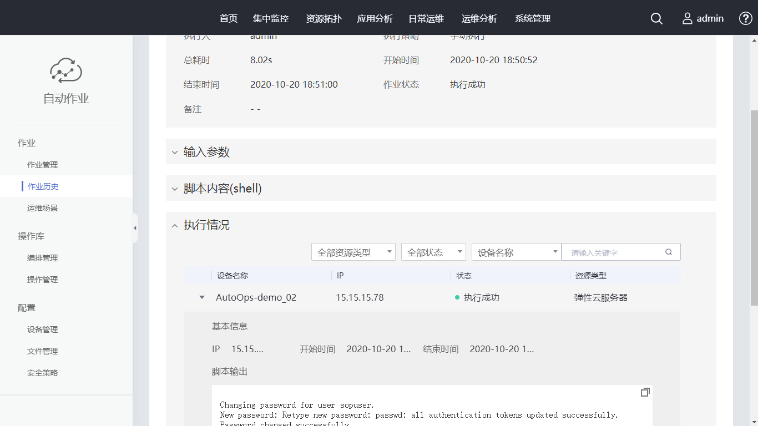Viewport: 758px width, 426px height.
Task: Click the search magnifier icon in top bar
Action: coord(656,18)
